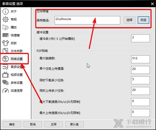Click the 取消 cancel button
This screenshot has width=156, height=130.
point(33,124)
